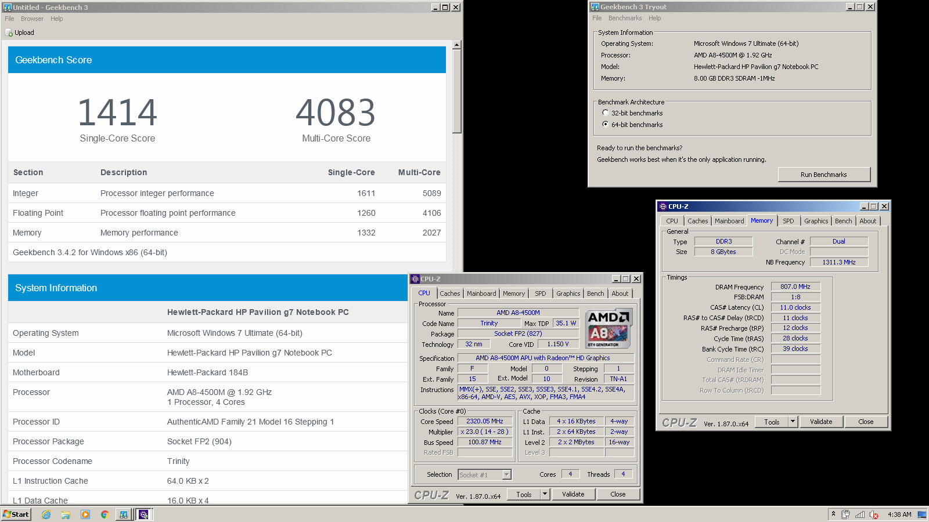This screenshot has width=929, height=522.
Task: Open Mainboard tab in CPU-Z Memory window
Action: click(x=729, y=221)
